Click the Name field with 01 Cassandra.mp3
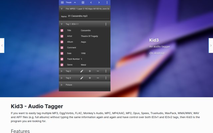This screenshot has height=133, width=213. click(x=89, y=16)
